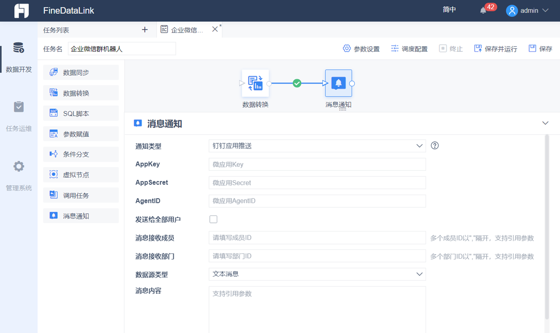Open 参数设置 parameter settings
Screen dimensions: 560x333
pos(361,49)
